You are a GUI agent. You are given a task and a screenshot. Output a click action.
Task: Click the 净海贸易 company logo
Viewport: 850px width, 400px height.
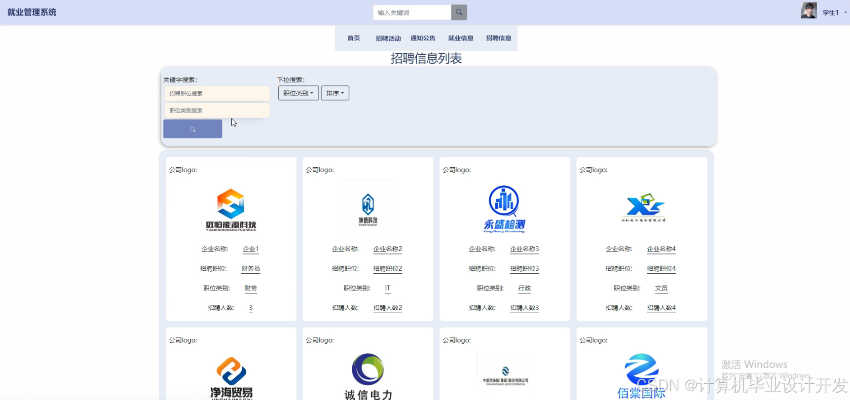(231, 378)
